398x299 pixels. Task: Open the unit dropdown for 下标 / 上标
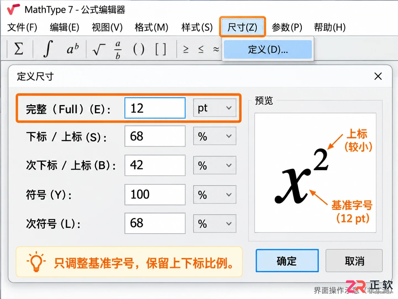point(215,136)
